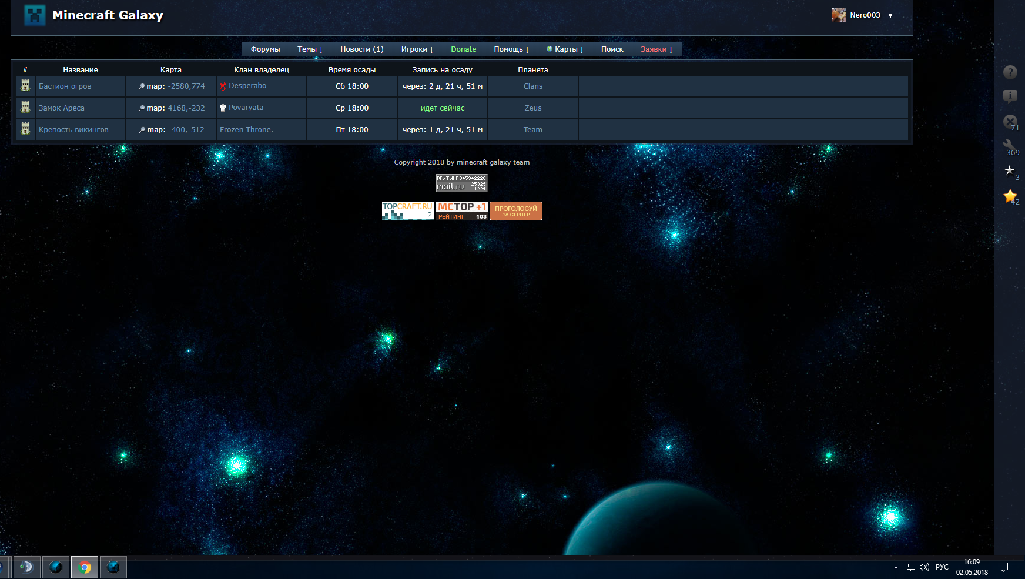Click the question mark help icon in sidebar

[1010, 72]
